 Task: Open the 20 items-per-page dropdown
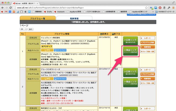23,29
